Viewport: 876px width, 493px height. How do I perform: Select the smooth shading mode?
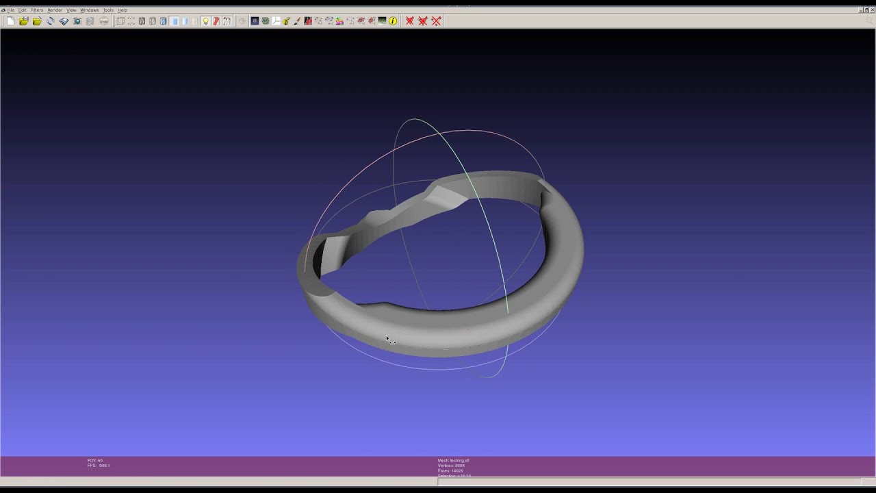pyautogui.click(x=185, y=21)
